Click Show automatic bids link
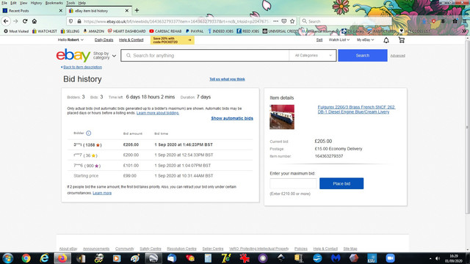470x264 pixels. (x=232, y=118)
